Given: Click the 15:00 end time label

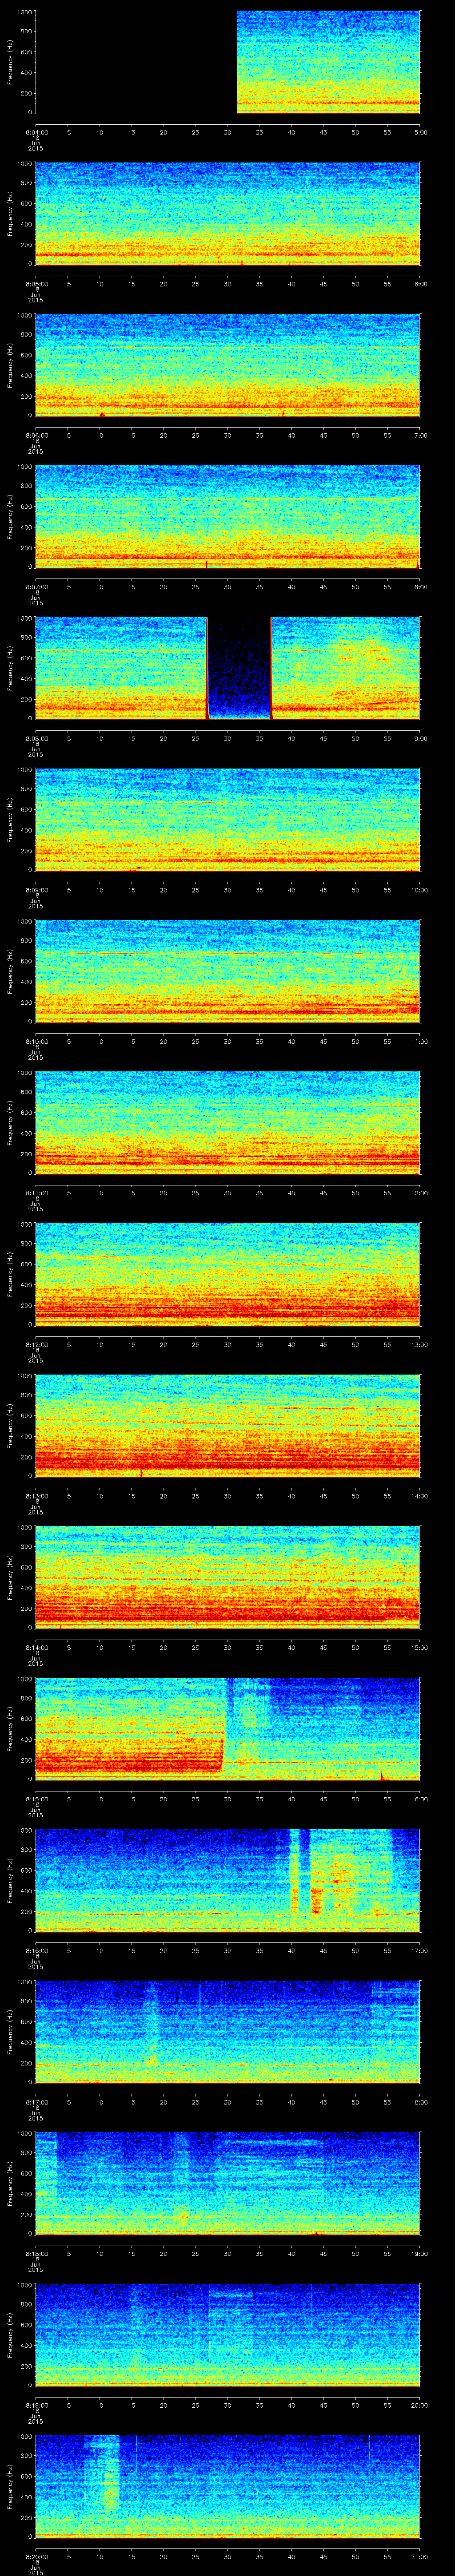Looking at the screenshot, I should pyautogui.click(x=419, y=1647).
